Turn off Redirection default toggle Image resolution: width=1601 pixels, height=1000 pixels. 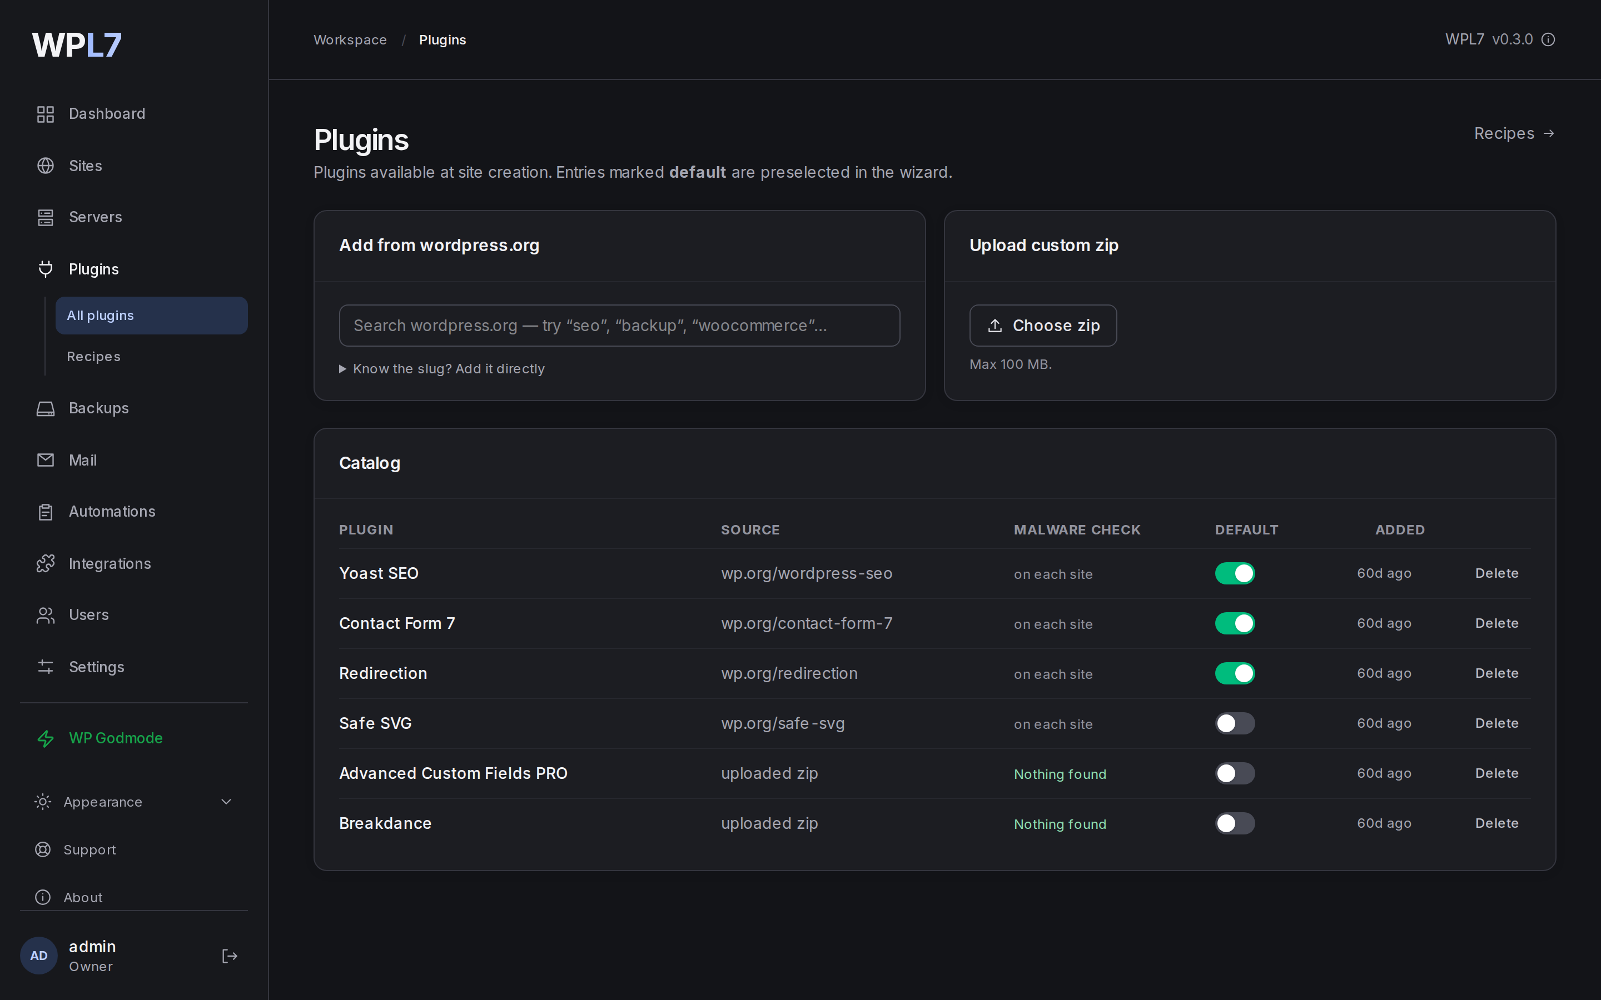click(x=1235, y=673)
